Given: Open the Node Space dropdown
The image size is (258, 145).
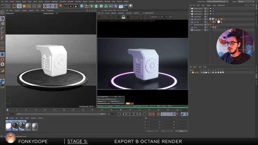Looking at the screenshot, I should click(218, 2).
